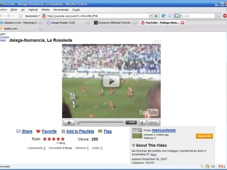Open the Honors count link

(x=88, y=148)
